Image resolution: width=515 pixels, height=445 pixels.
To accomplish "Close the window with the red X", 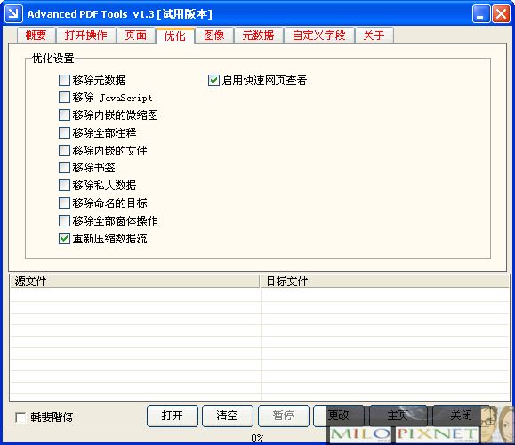I will tap(501, 14).
